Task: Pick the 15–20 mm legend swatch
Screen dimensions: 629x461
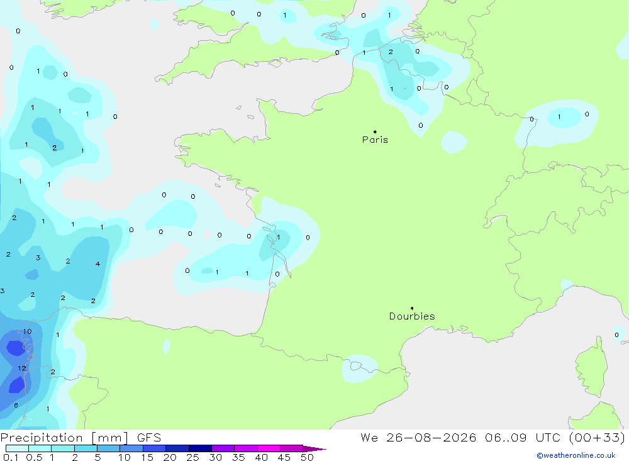Action: click(x=155, y=448)
